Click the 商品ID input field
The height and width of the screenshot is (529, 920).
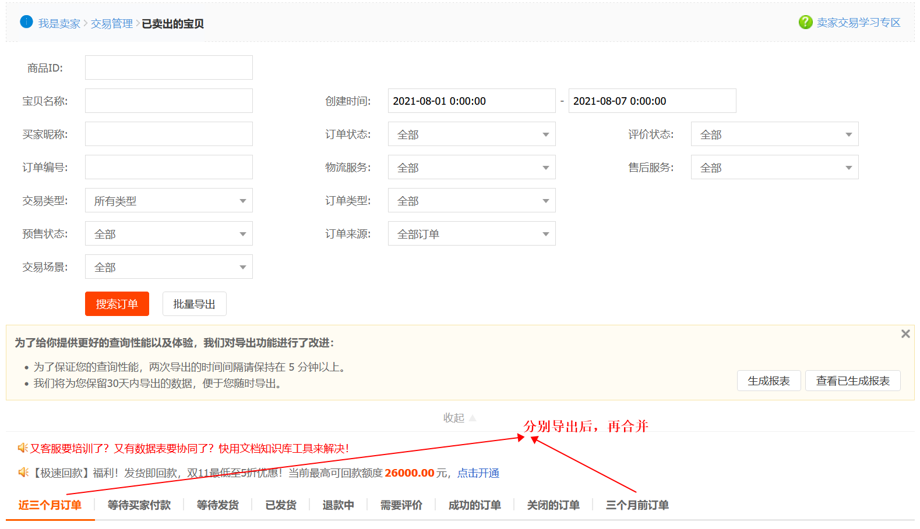168,68
